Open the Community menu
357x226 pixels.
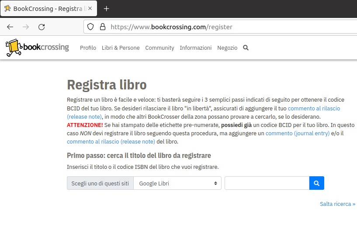(x=159, y=48)
